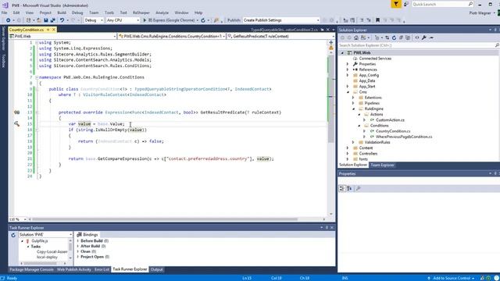Switch to Package Manager Console tab

tap(31, 269)
